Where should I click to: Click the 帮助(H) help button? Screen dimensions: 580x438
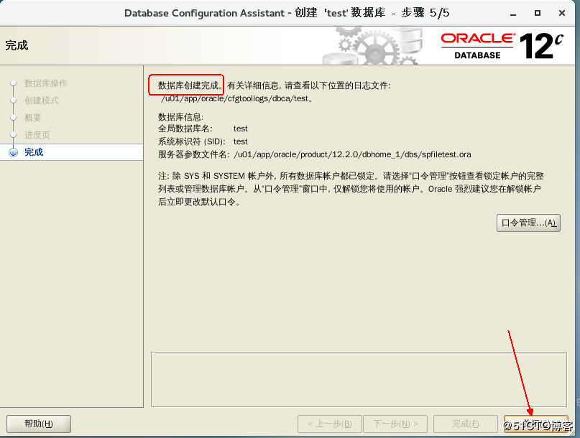[x=39, y=424]
